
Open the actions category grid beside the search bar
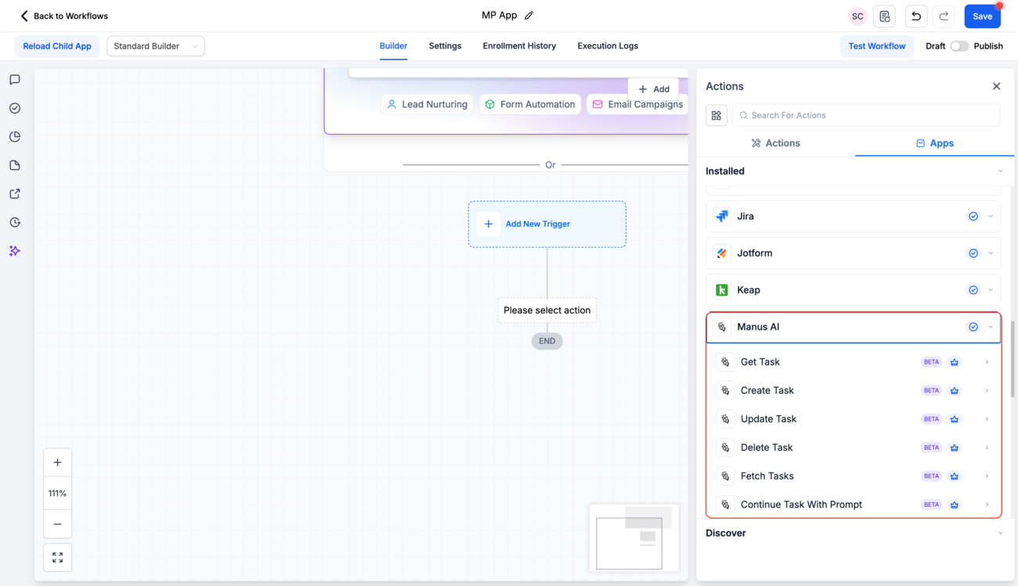click(716, 115)
